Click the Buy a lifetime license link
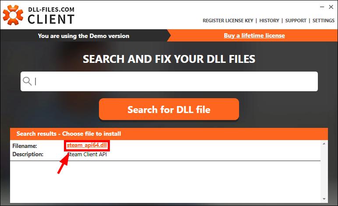The image size is (338, 206). [x=254, y=35]
